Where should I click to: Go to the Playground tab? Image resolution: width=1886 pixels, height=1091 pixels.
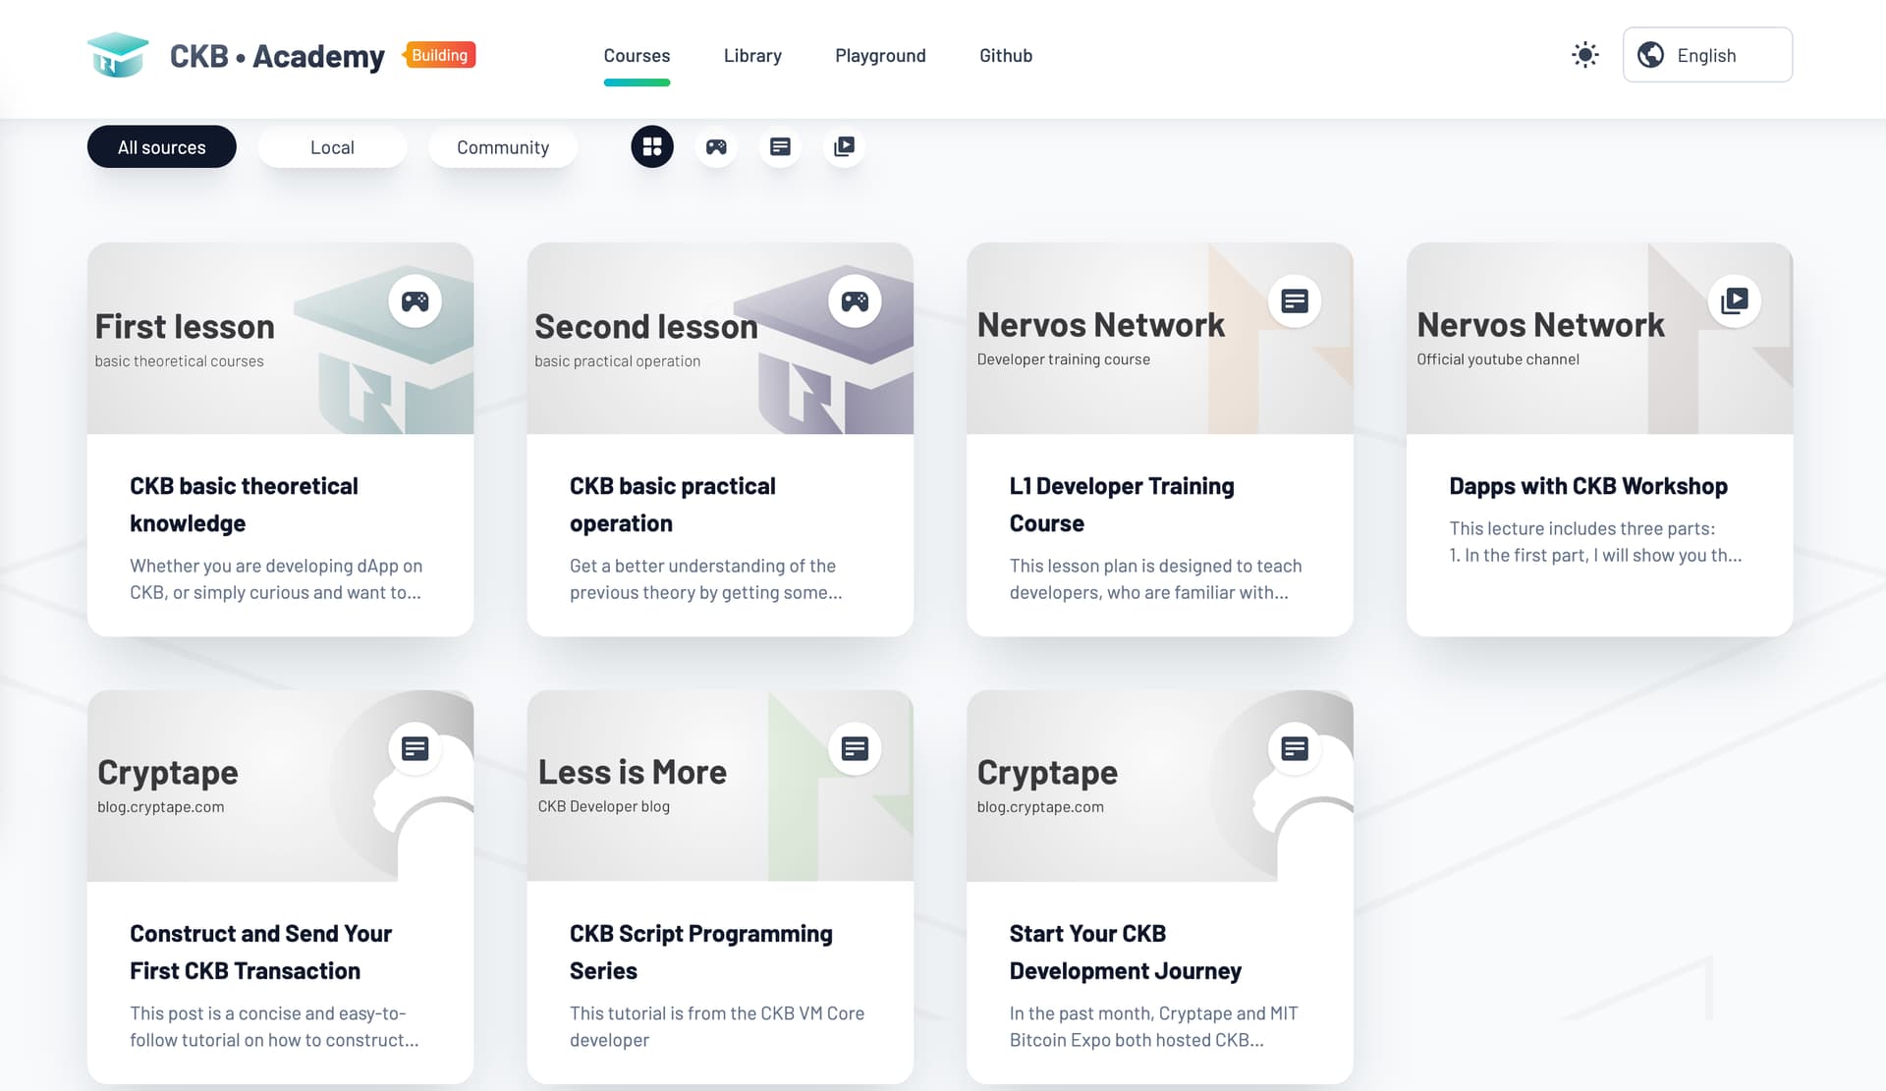(x=880, y=56)
